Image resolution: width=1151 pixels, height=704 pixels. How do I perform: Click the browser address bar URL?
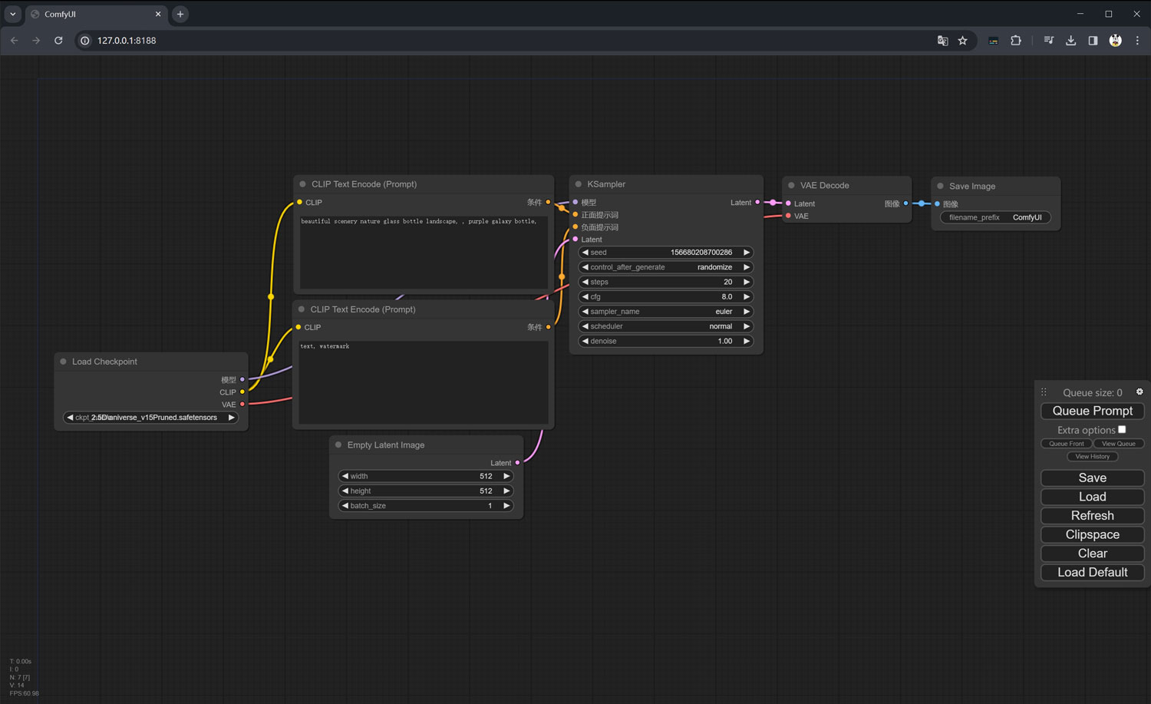pos(127,41)
